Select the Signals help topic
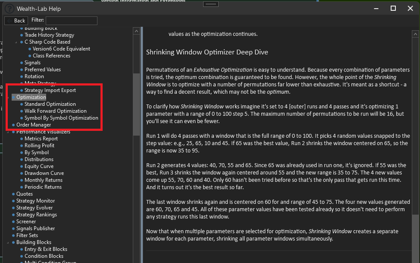Viewport: 420px width, 263px height. coord(32,63)
